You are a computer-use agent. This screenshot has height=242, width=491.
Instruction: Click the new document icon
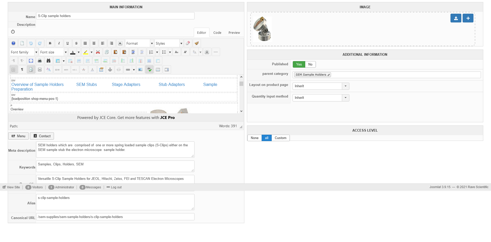click(22, 43)
